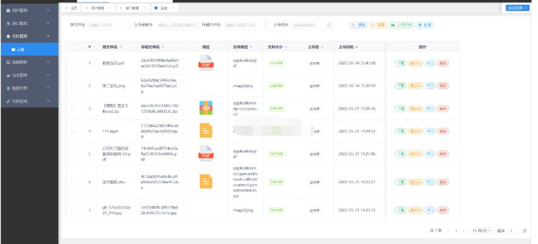Click the PDF icon in row 5
Viewport: 538px width, 244px height.
[206, 154]
